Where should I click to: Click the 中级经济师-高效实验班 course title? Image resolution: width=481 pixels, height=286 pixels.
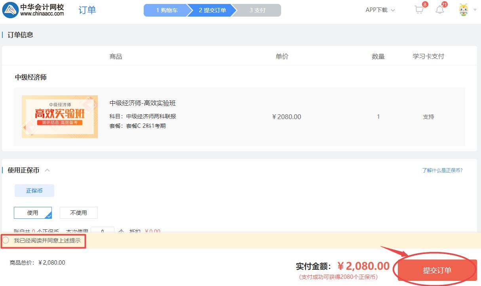tap(143, 102)
